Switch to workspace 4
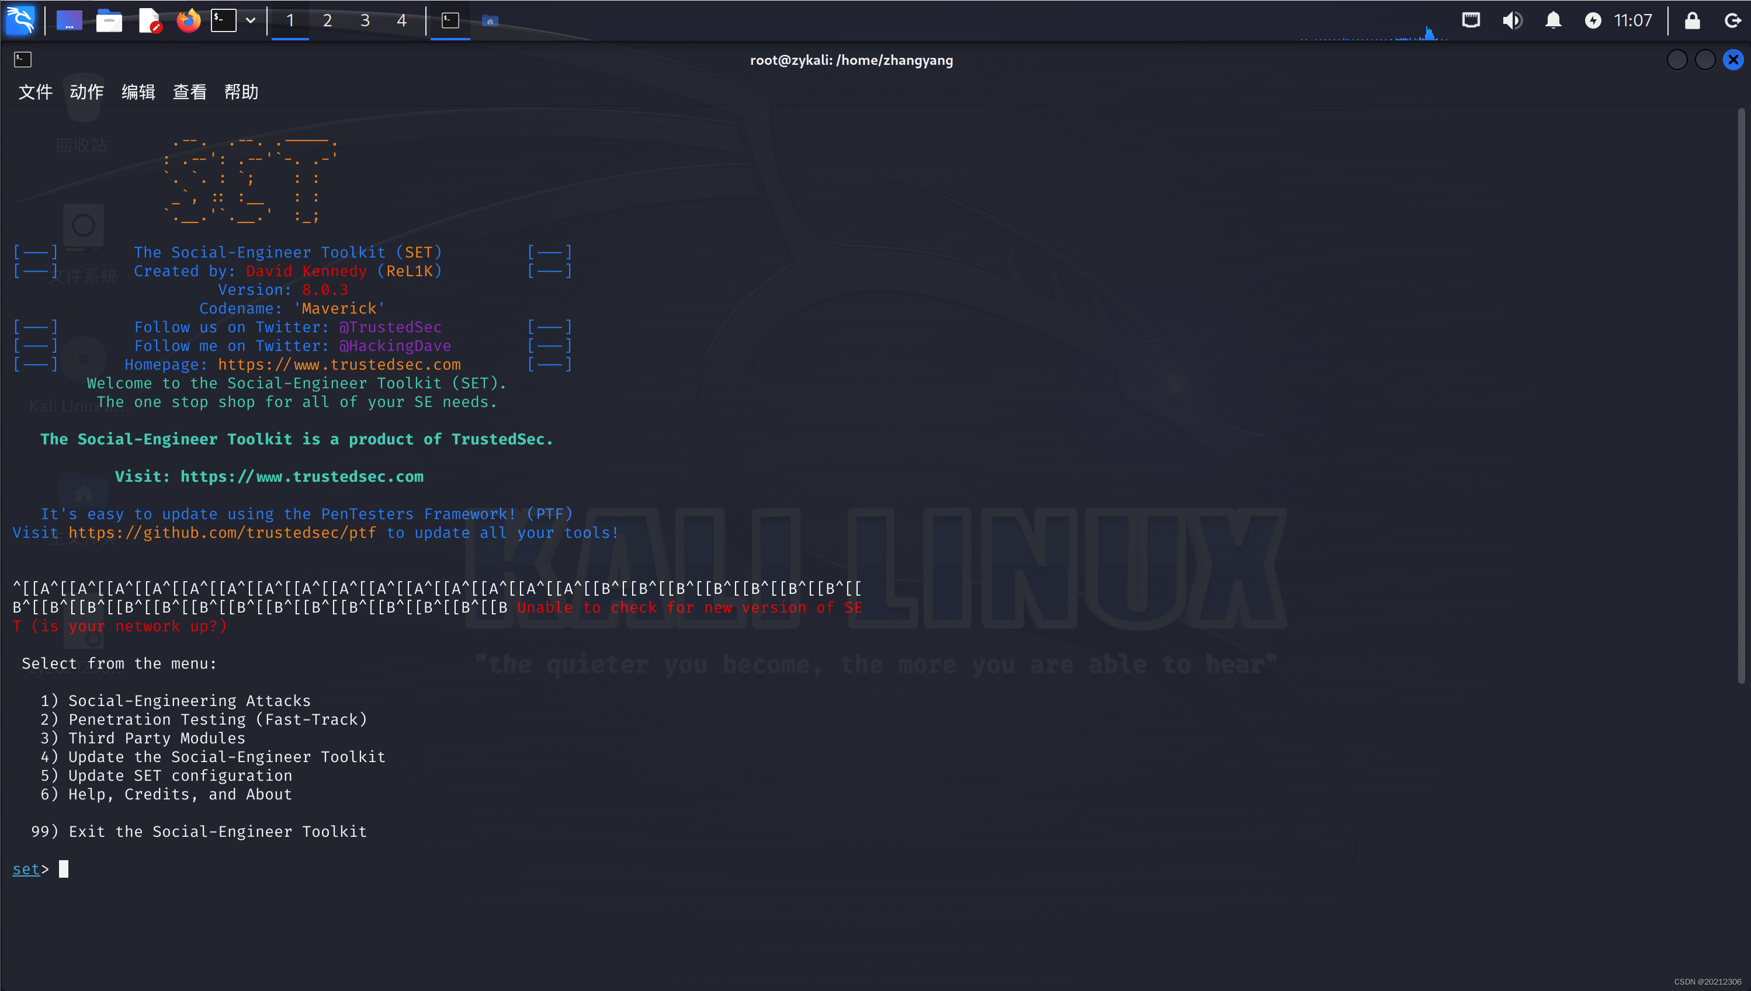 tap(401, 20)
